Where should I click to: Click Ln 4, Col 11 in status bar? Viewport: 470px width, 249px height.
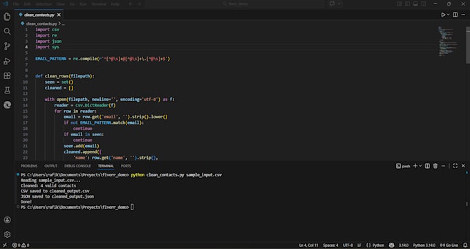(309, 245)
